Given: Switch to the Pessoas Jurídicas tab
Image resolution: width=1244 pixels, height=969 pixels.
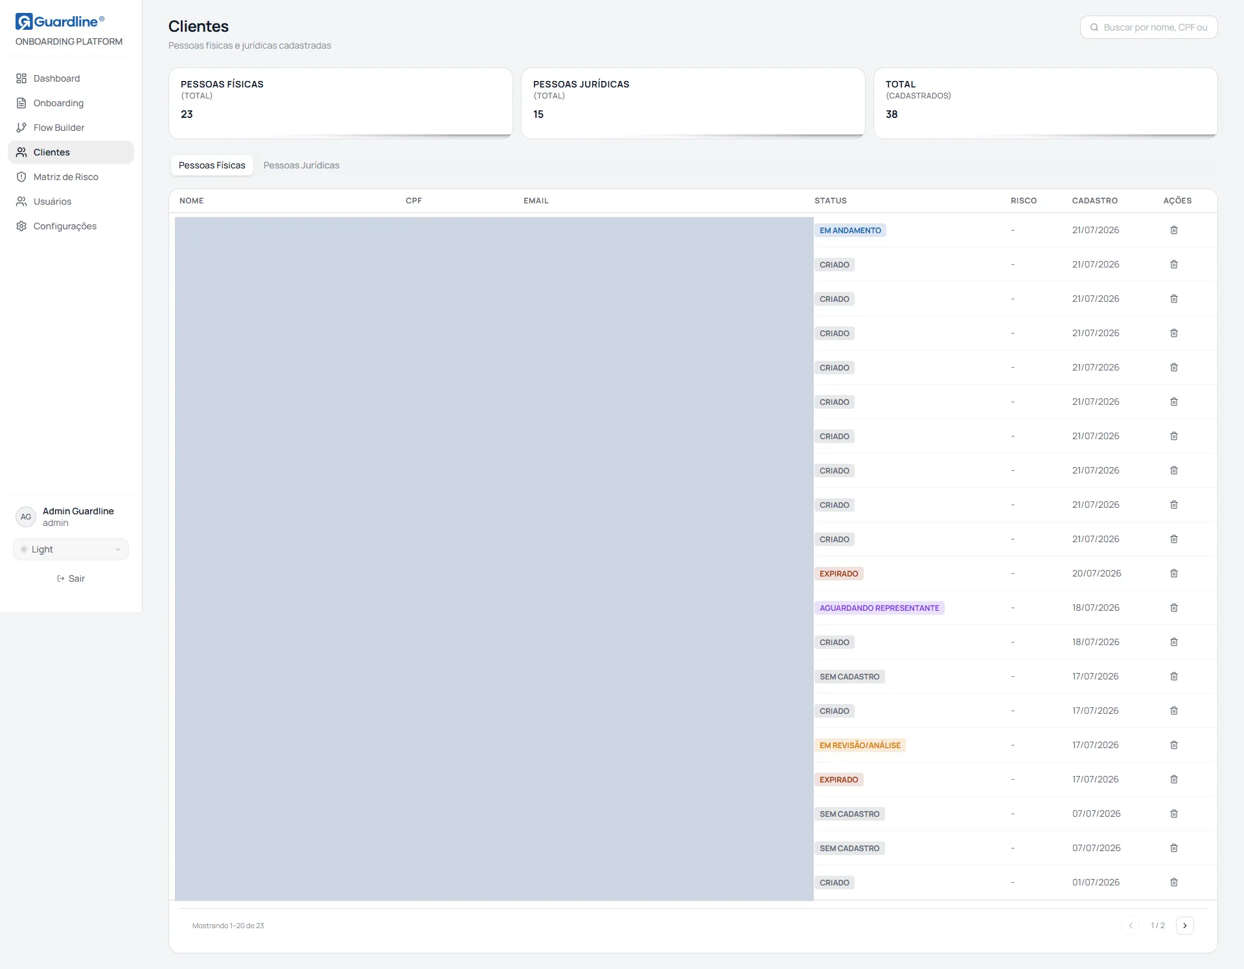Looking at the screenshot, I should coord(301,165).
